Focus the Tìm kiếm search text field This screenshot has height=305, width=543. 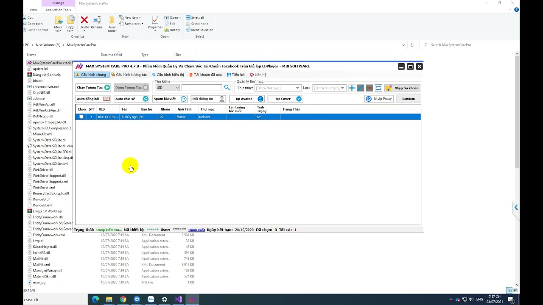coord(202,88)
